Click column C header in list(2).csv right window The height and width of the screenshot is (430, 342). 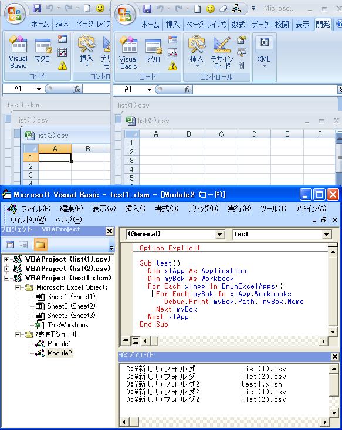(x=221, y=134)
